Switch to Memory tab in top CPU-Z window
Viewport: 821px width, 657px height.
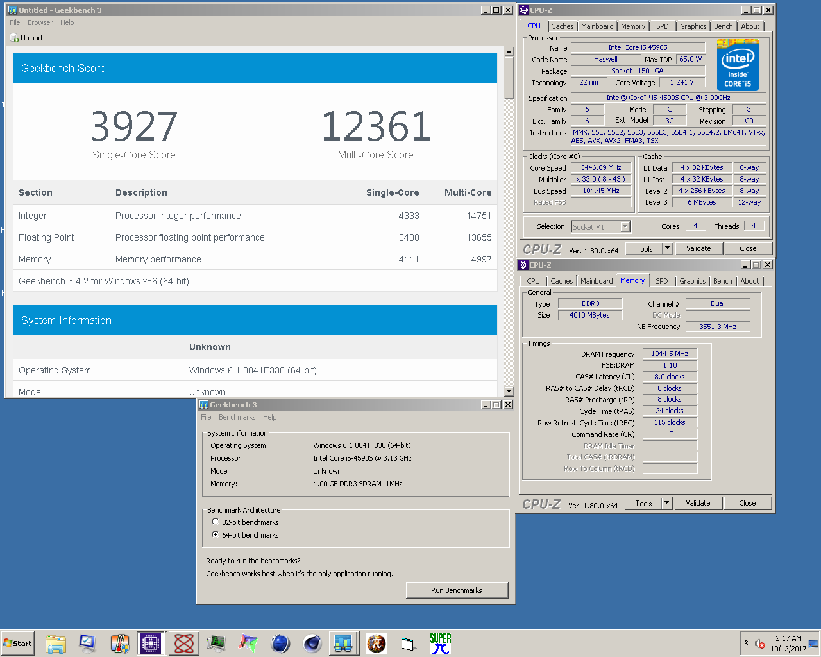(x=633, y=26)
